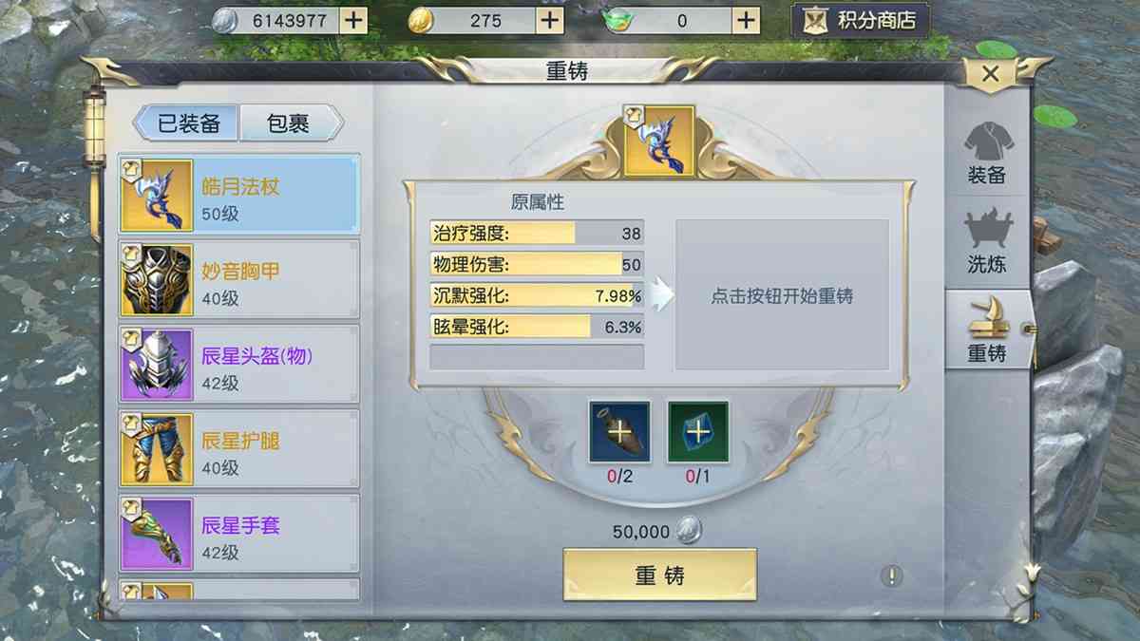Open the 重铸 reforge side tab

(x=988, y=330)
